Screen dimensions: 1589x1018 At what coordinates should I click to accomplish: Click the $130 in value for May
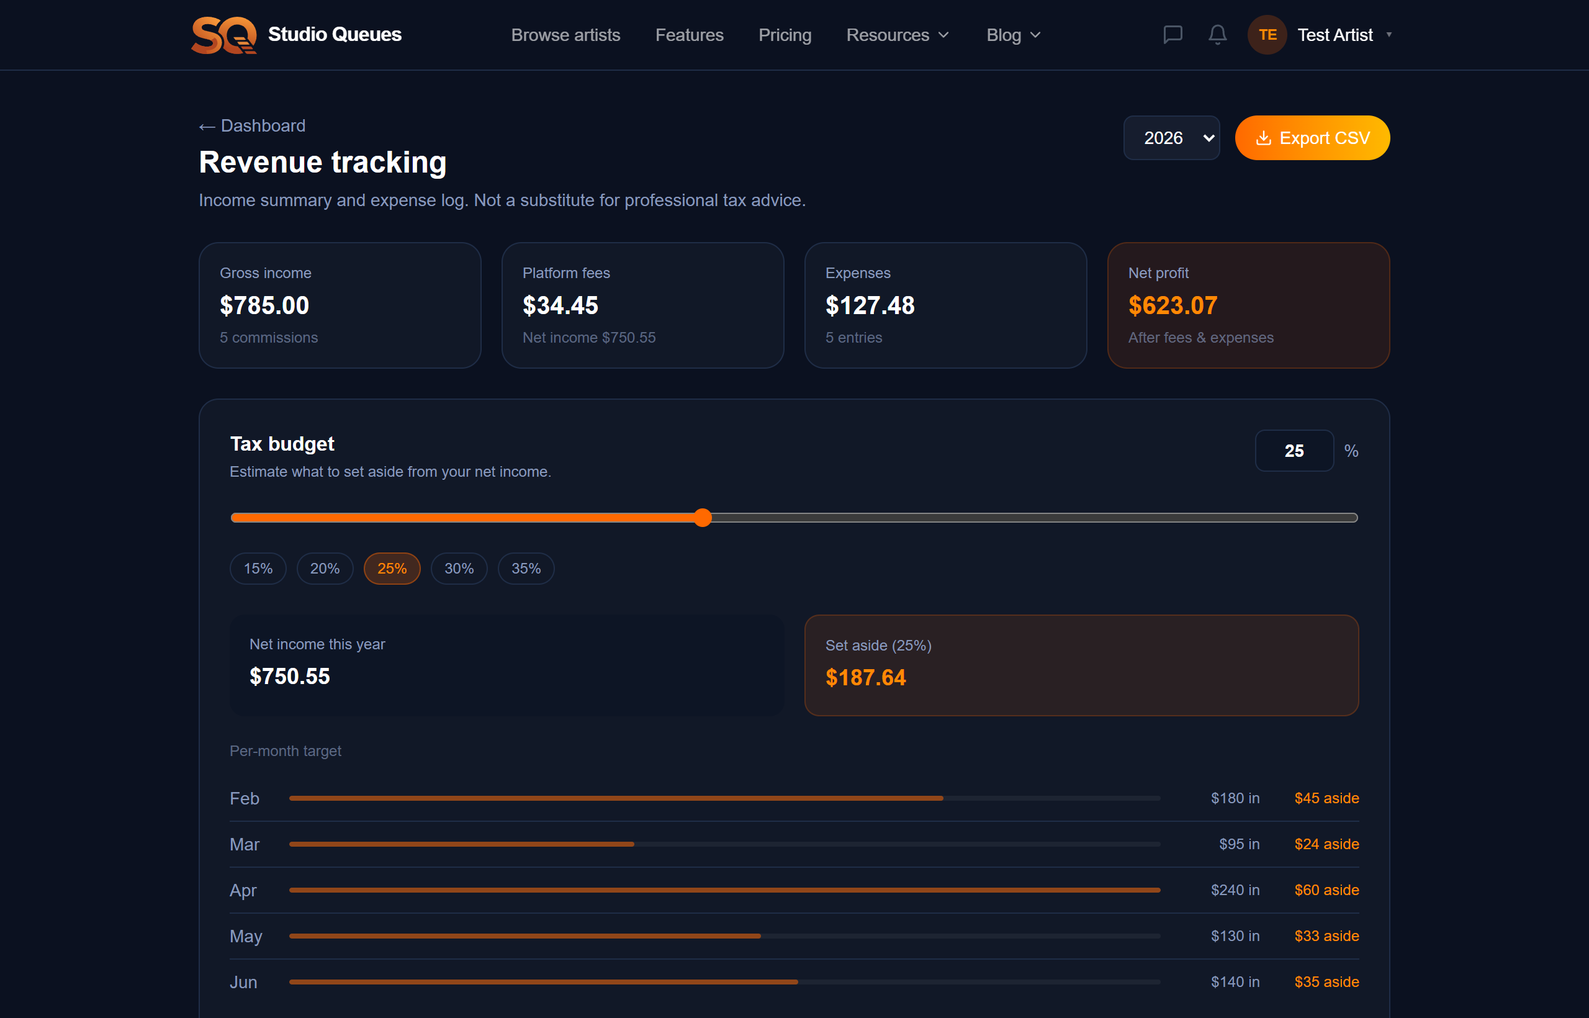pyautogui.click(x=1235, y=936)
